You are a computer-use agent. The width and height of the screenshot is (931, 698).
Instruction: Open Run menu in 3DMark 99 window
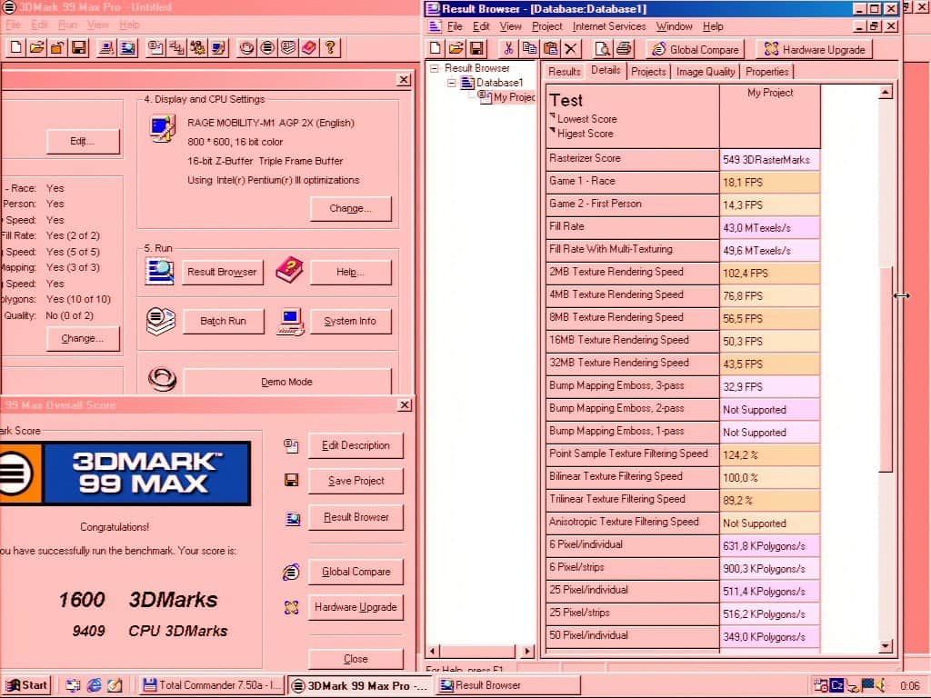67,25
